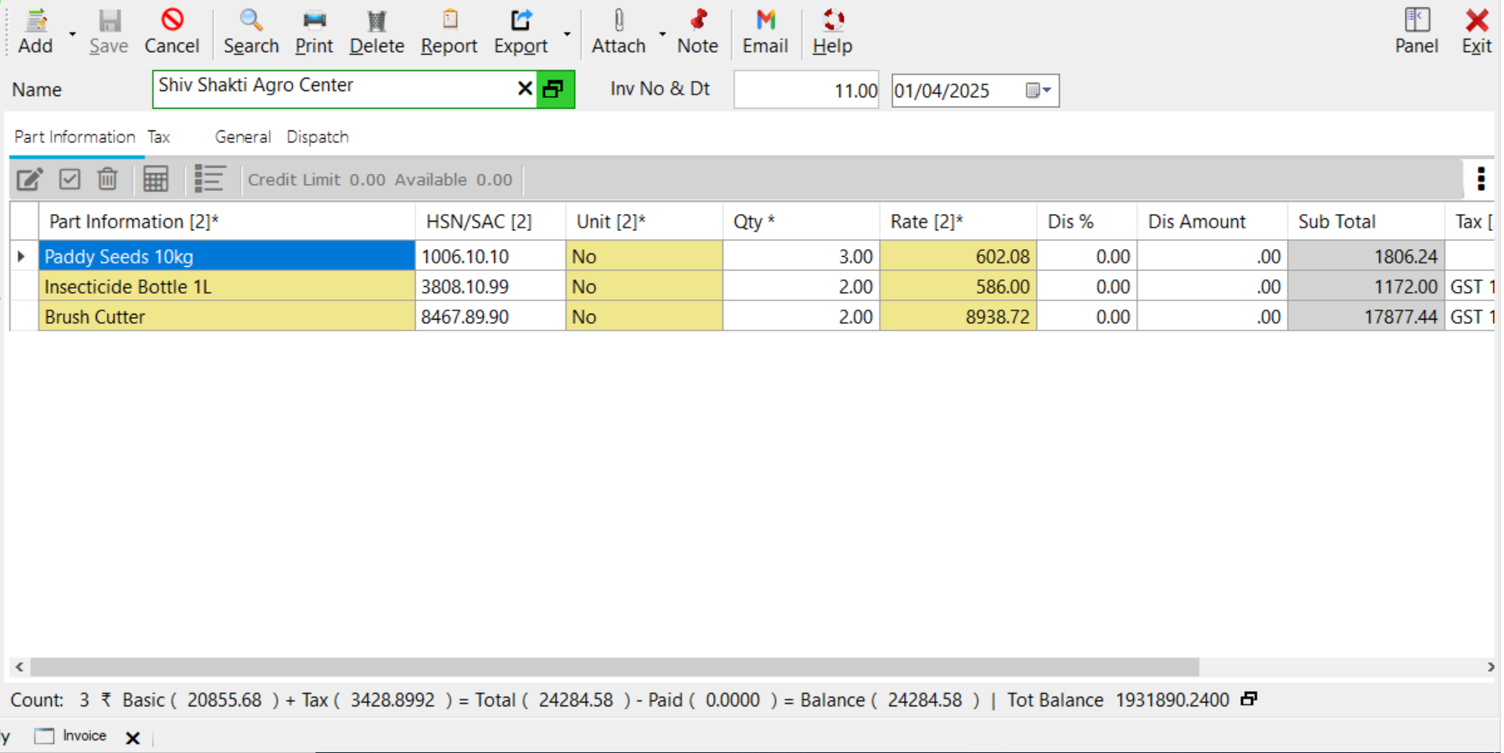Delete the selected row using trash icon
The height and width of the screenshot is (753, 1504).
click(107, 178)
